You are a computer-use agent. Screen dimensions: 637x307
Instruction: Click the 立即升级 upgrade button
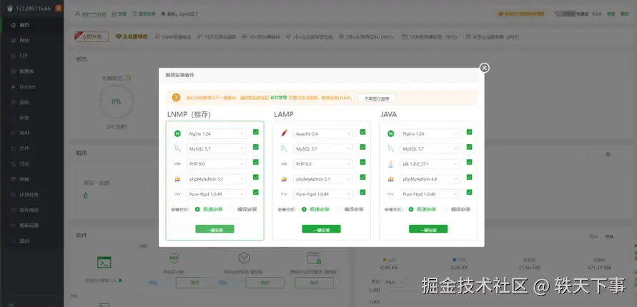pyautogui.click(x=92, y=36)
